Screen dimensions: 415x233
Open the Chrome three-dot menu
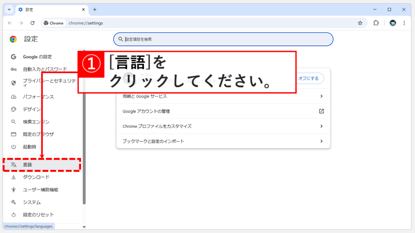[x=404, y=23]
